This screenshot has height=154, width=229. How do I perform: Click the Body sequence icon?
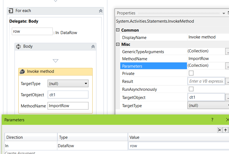[19, 47]
